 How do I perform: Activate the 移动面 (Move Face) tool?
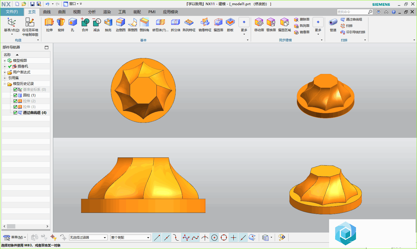click(259, 25)
